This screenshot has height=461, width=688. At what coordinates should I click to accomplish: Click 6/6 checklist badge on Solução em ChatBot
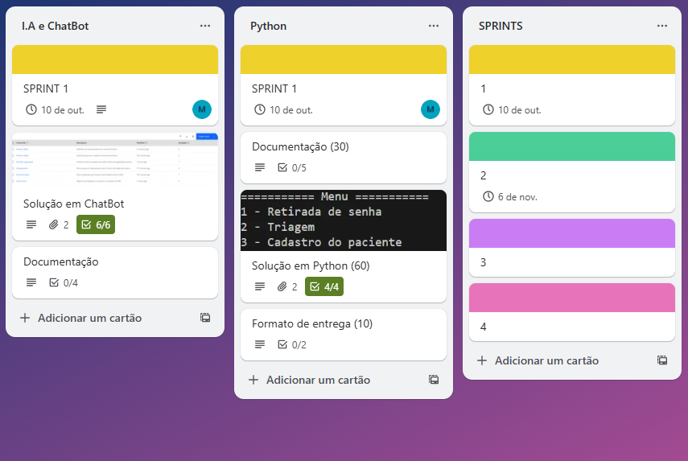coord(96,225)
